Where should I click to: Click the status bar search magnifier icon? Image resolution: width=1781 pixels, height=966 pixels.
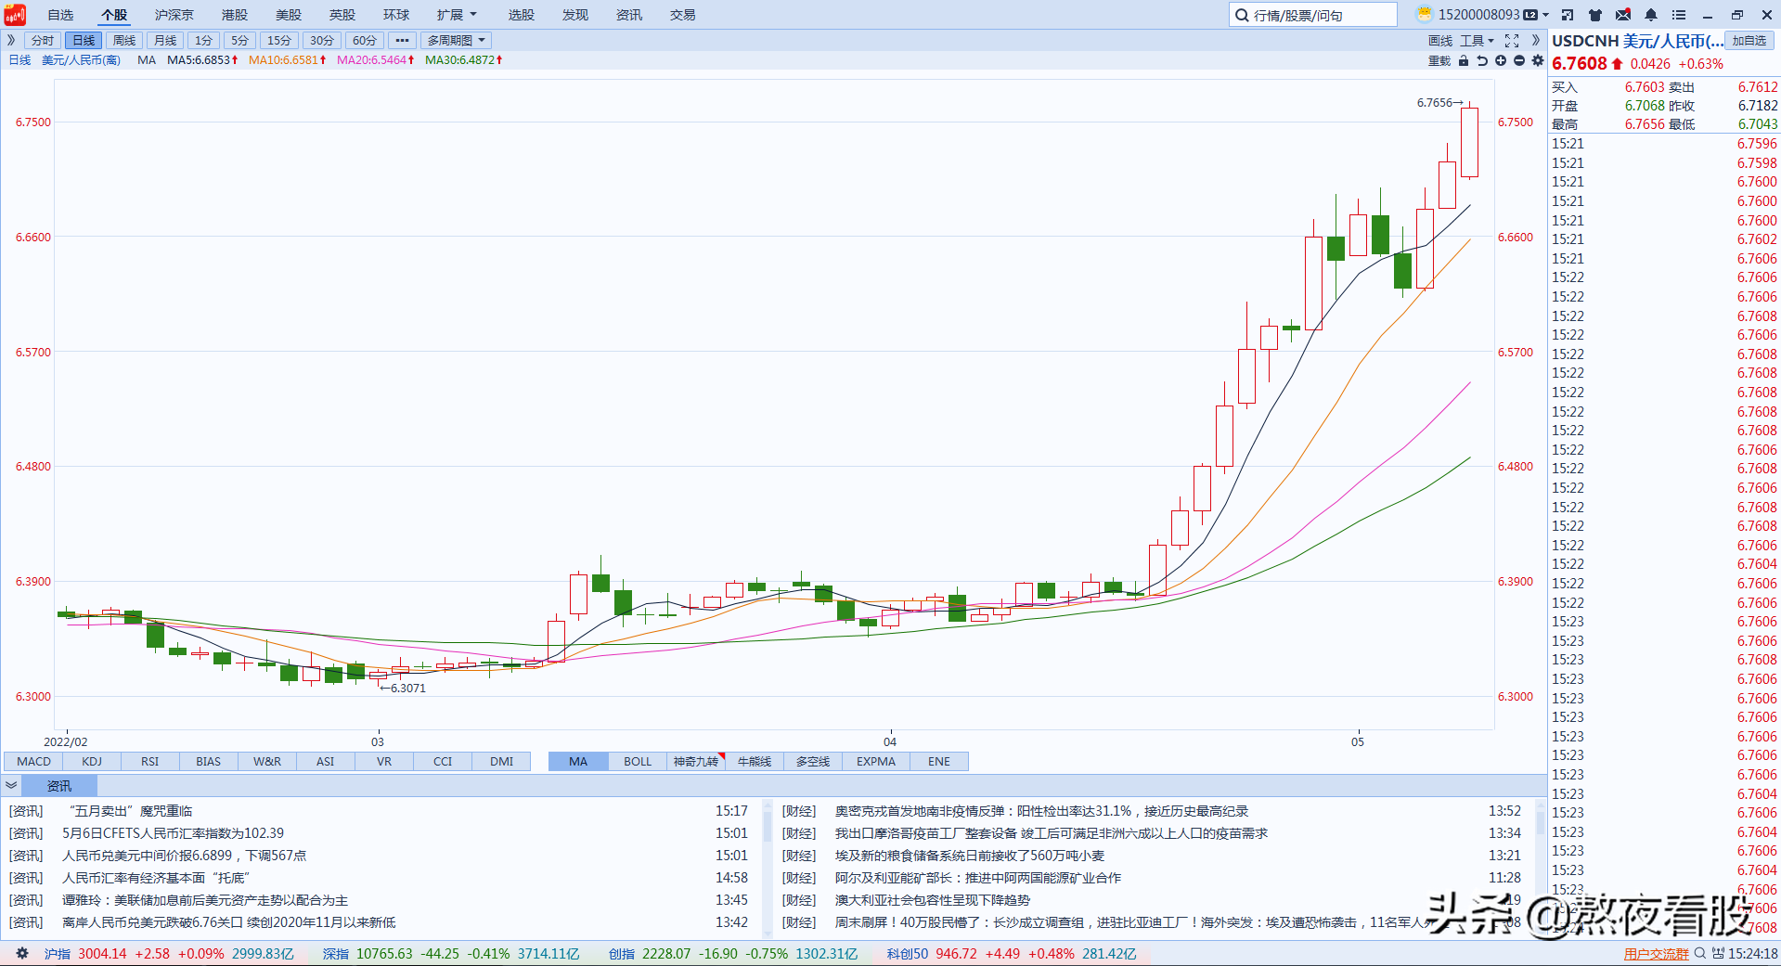[x=1700, y=954]
